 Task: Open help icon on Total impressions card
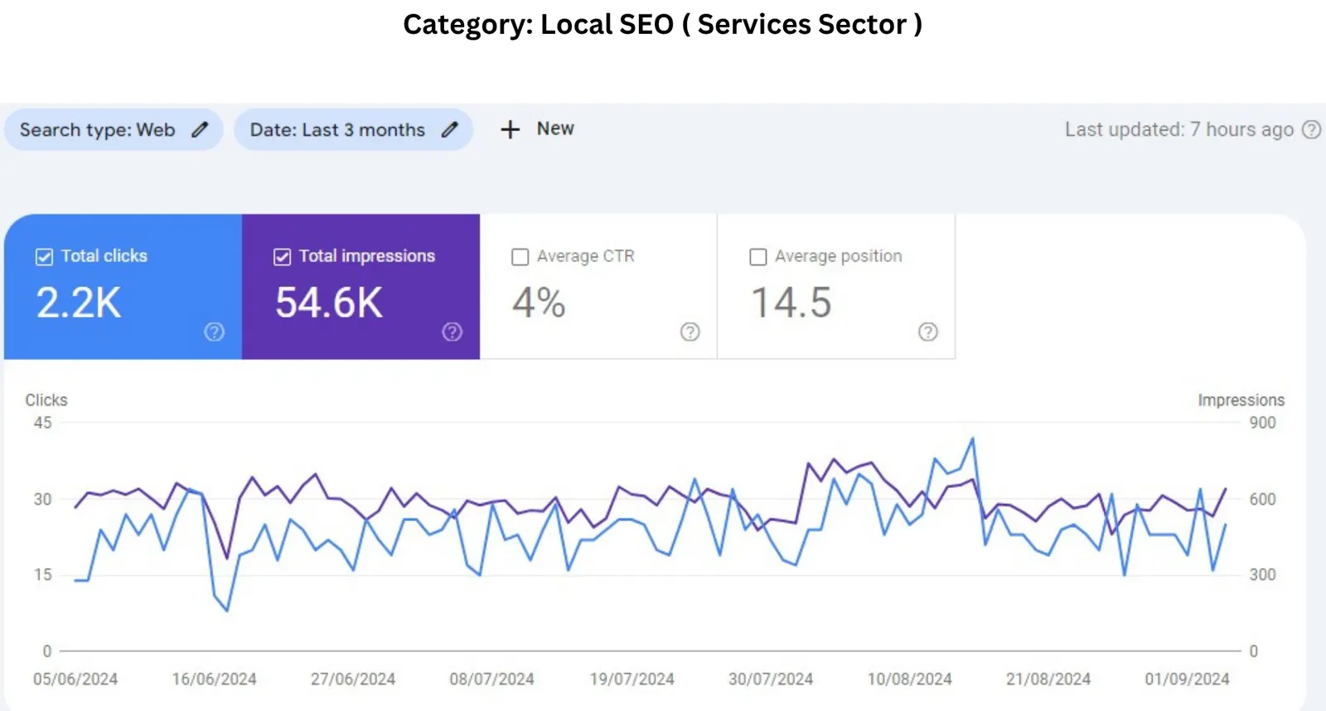coord(452,331)
